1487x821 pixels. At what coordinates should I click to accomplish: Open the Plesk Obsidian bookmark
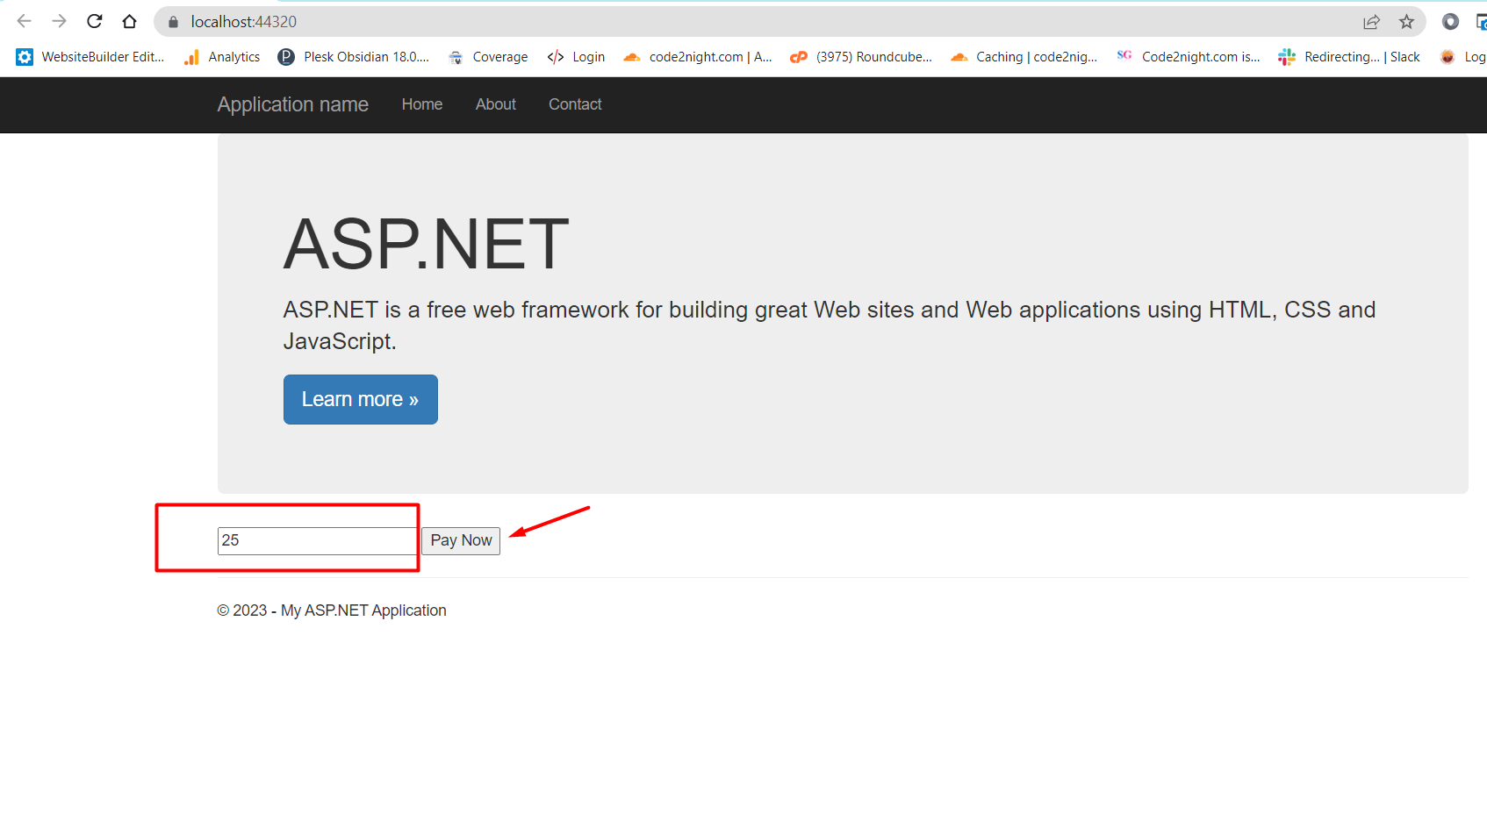353,57
